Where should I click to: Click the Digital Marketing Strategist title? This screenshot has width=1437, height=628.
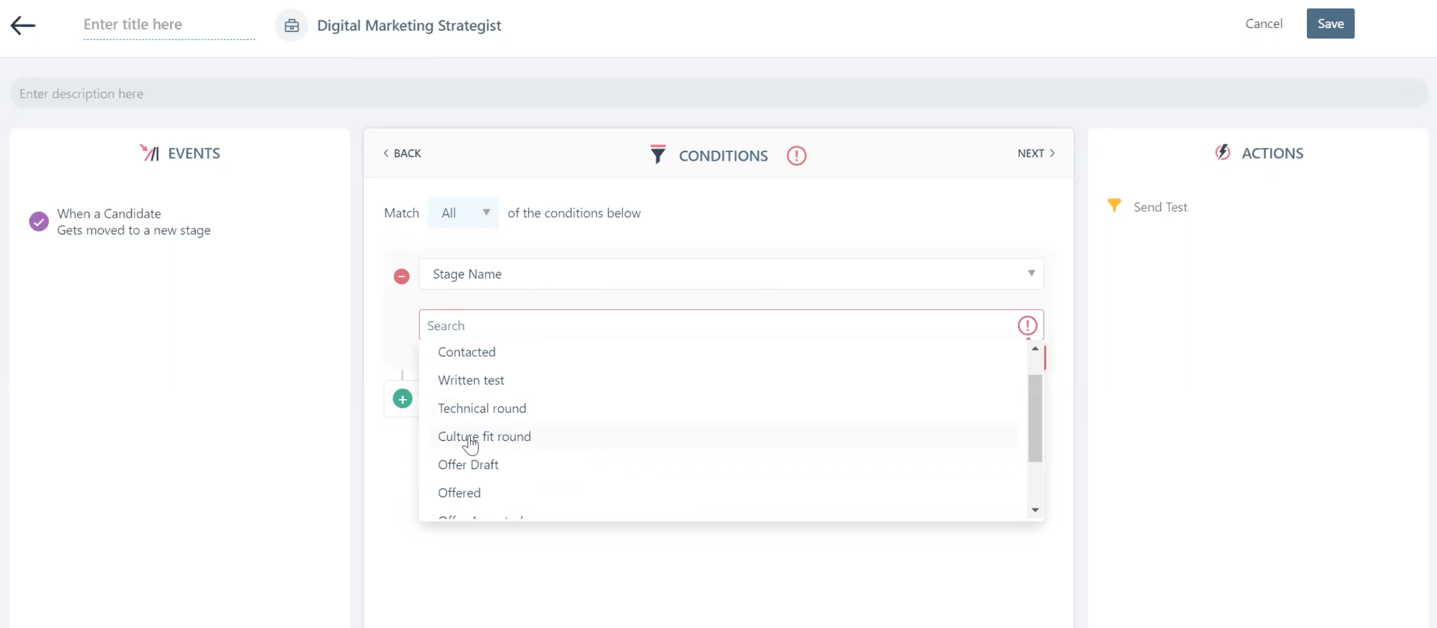[409, 26]
